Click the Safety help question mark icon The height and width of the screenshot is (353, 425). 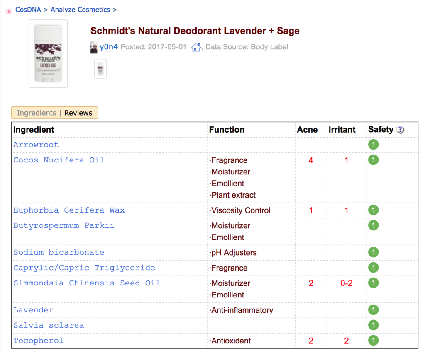[x=400, y=130]
